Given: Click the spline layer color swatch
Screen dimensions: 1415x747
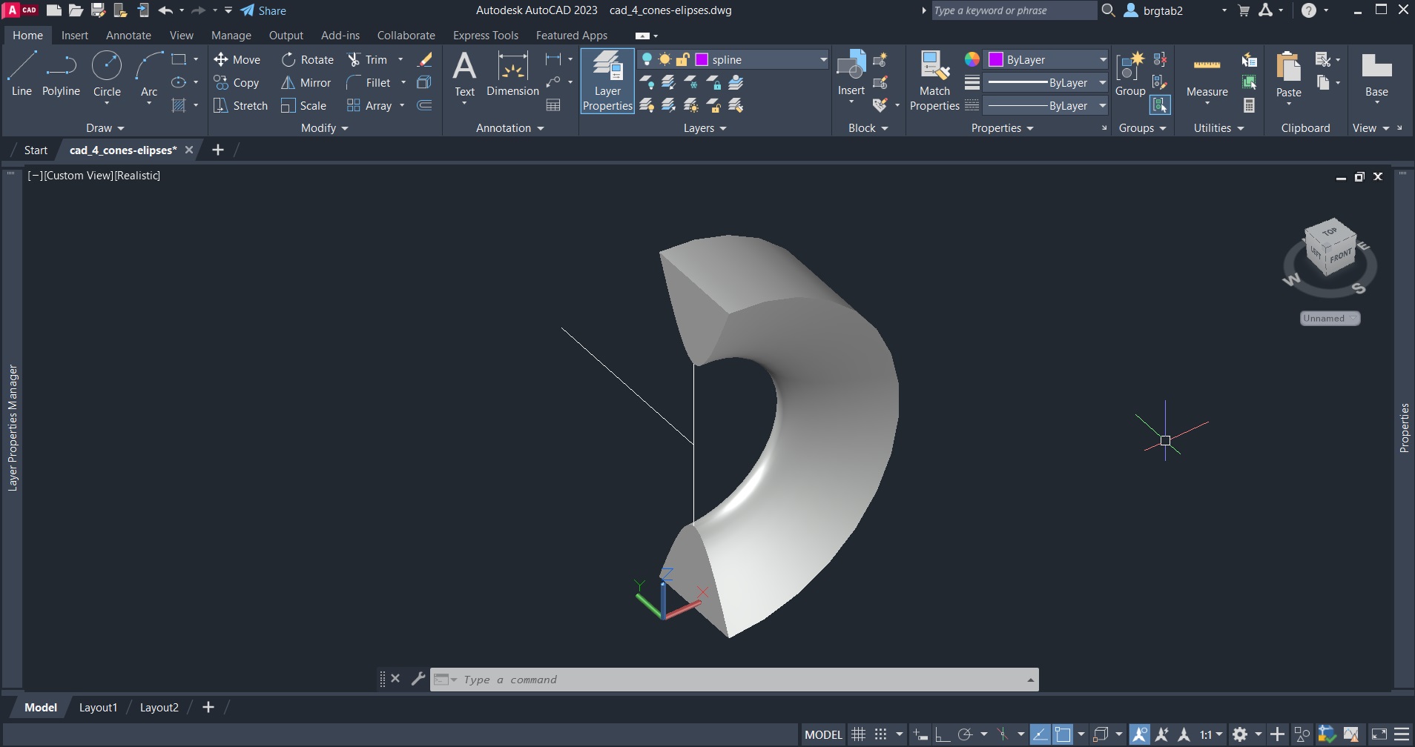Looking at the screenshot, I should tap(702, 59).
